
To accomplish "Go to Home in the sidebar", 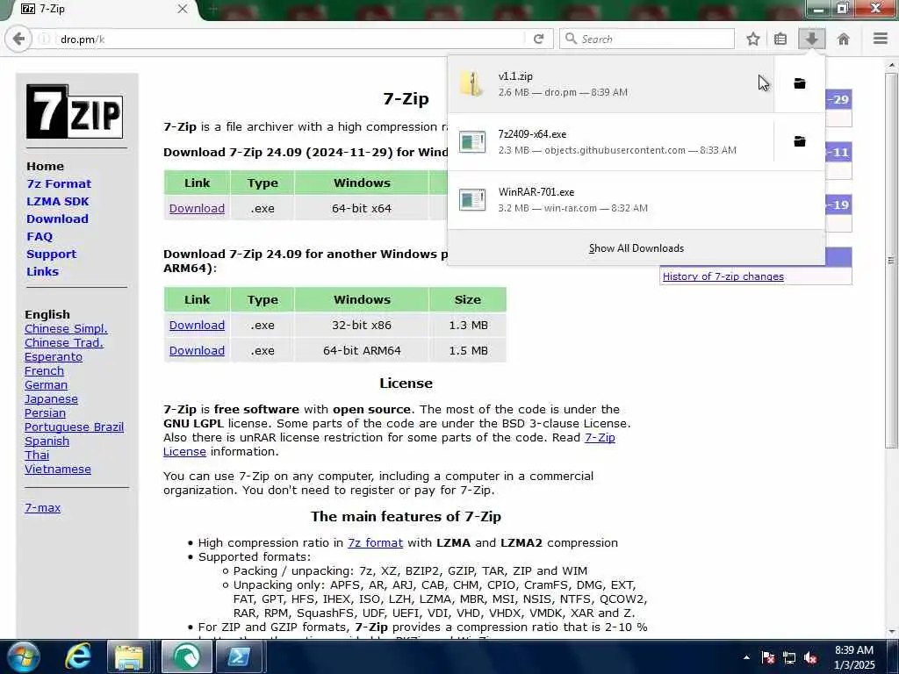I will [x=46, y=166].
